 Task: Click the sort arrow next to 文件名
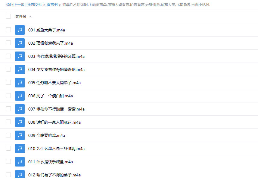tap(30, 16)
